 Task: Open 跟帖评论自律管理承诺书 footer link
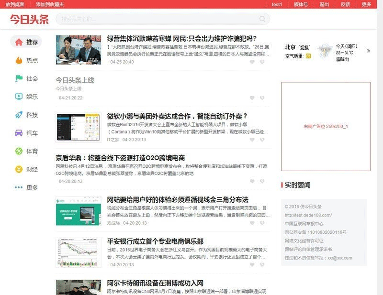point(308,250)
